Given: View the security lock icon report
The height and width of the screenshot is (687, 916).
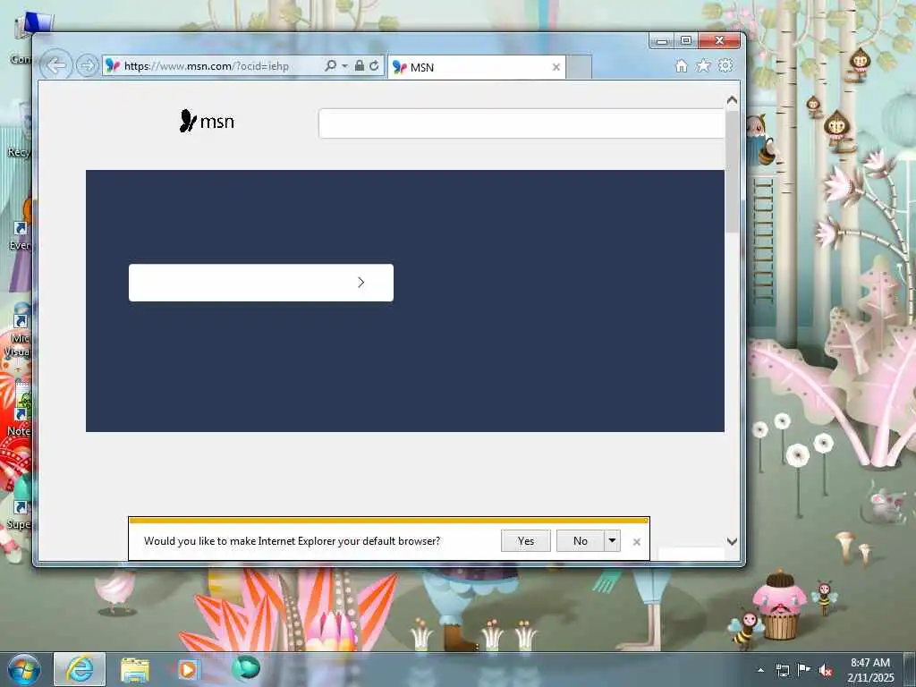Looking at the screenshot, I should 360,65.
